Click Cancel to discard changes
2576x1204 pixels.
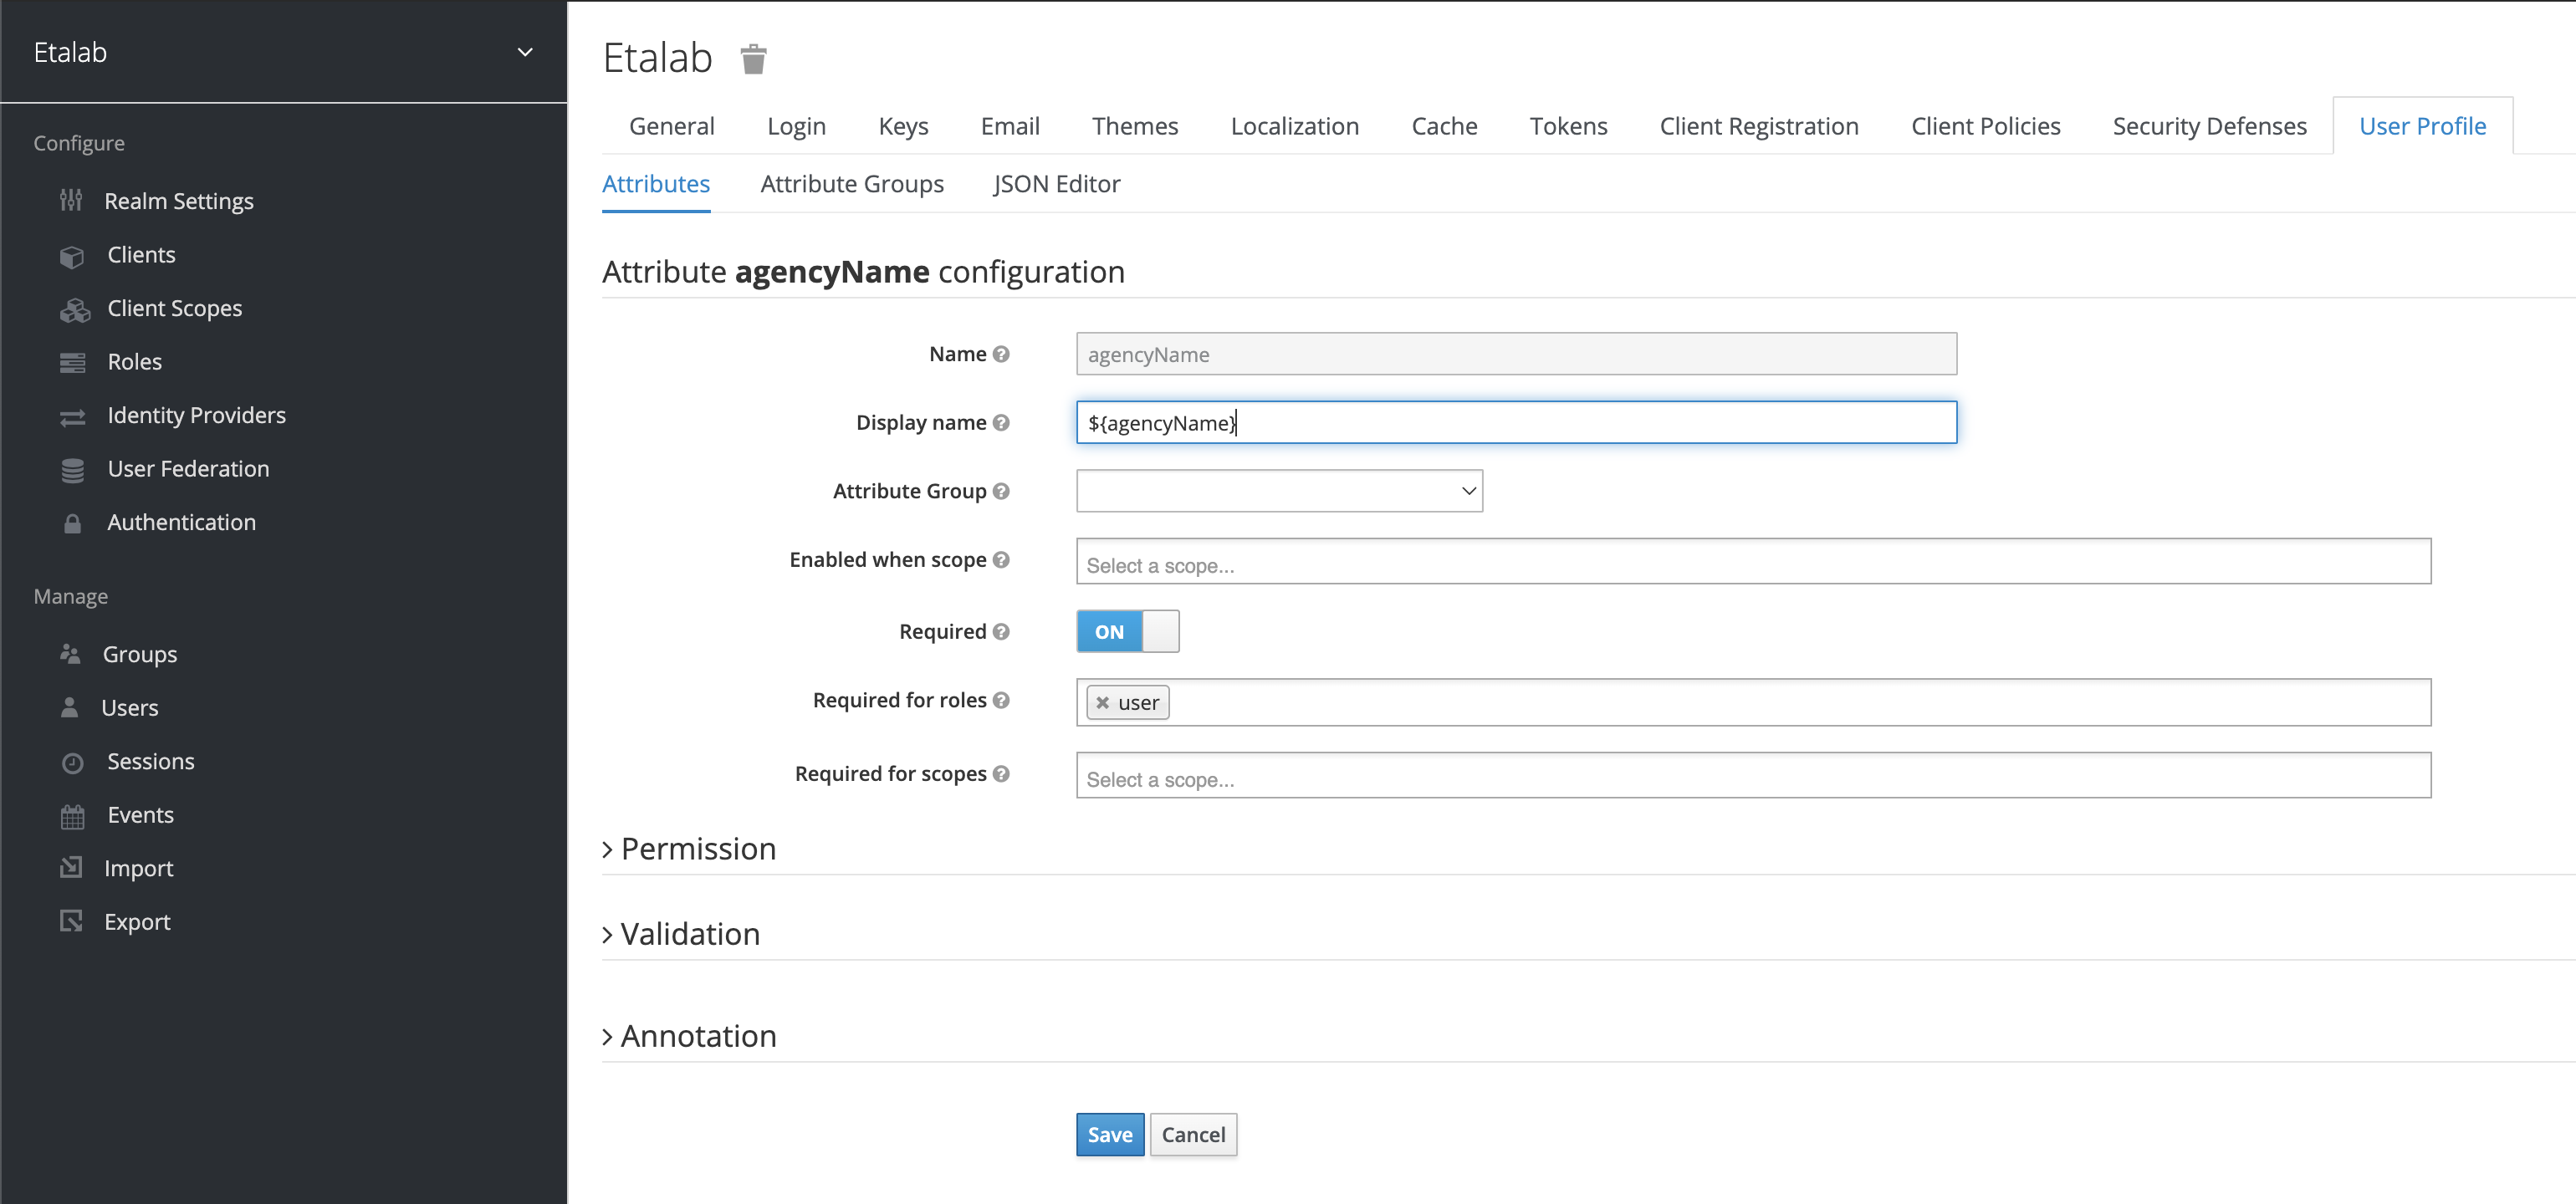[1193, 1134]
